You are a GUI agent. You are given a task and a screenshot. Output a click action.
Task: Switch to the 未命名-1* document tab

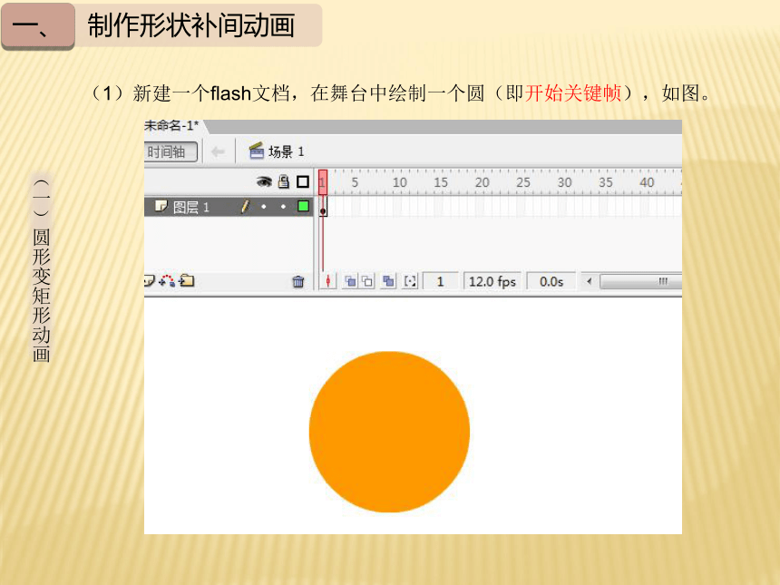(x=172, y=126)
